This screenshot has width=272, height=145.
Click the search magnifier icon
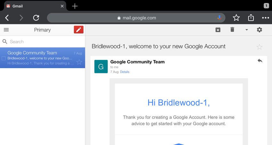5,41
